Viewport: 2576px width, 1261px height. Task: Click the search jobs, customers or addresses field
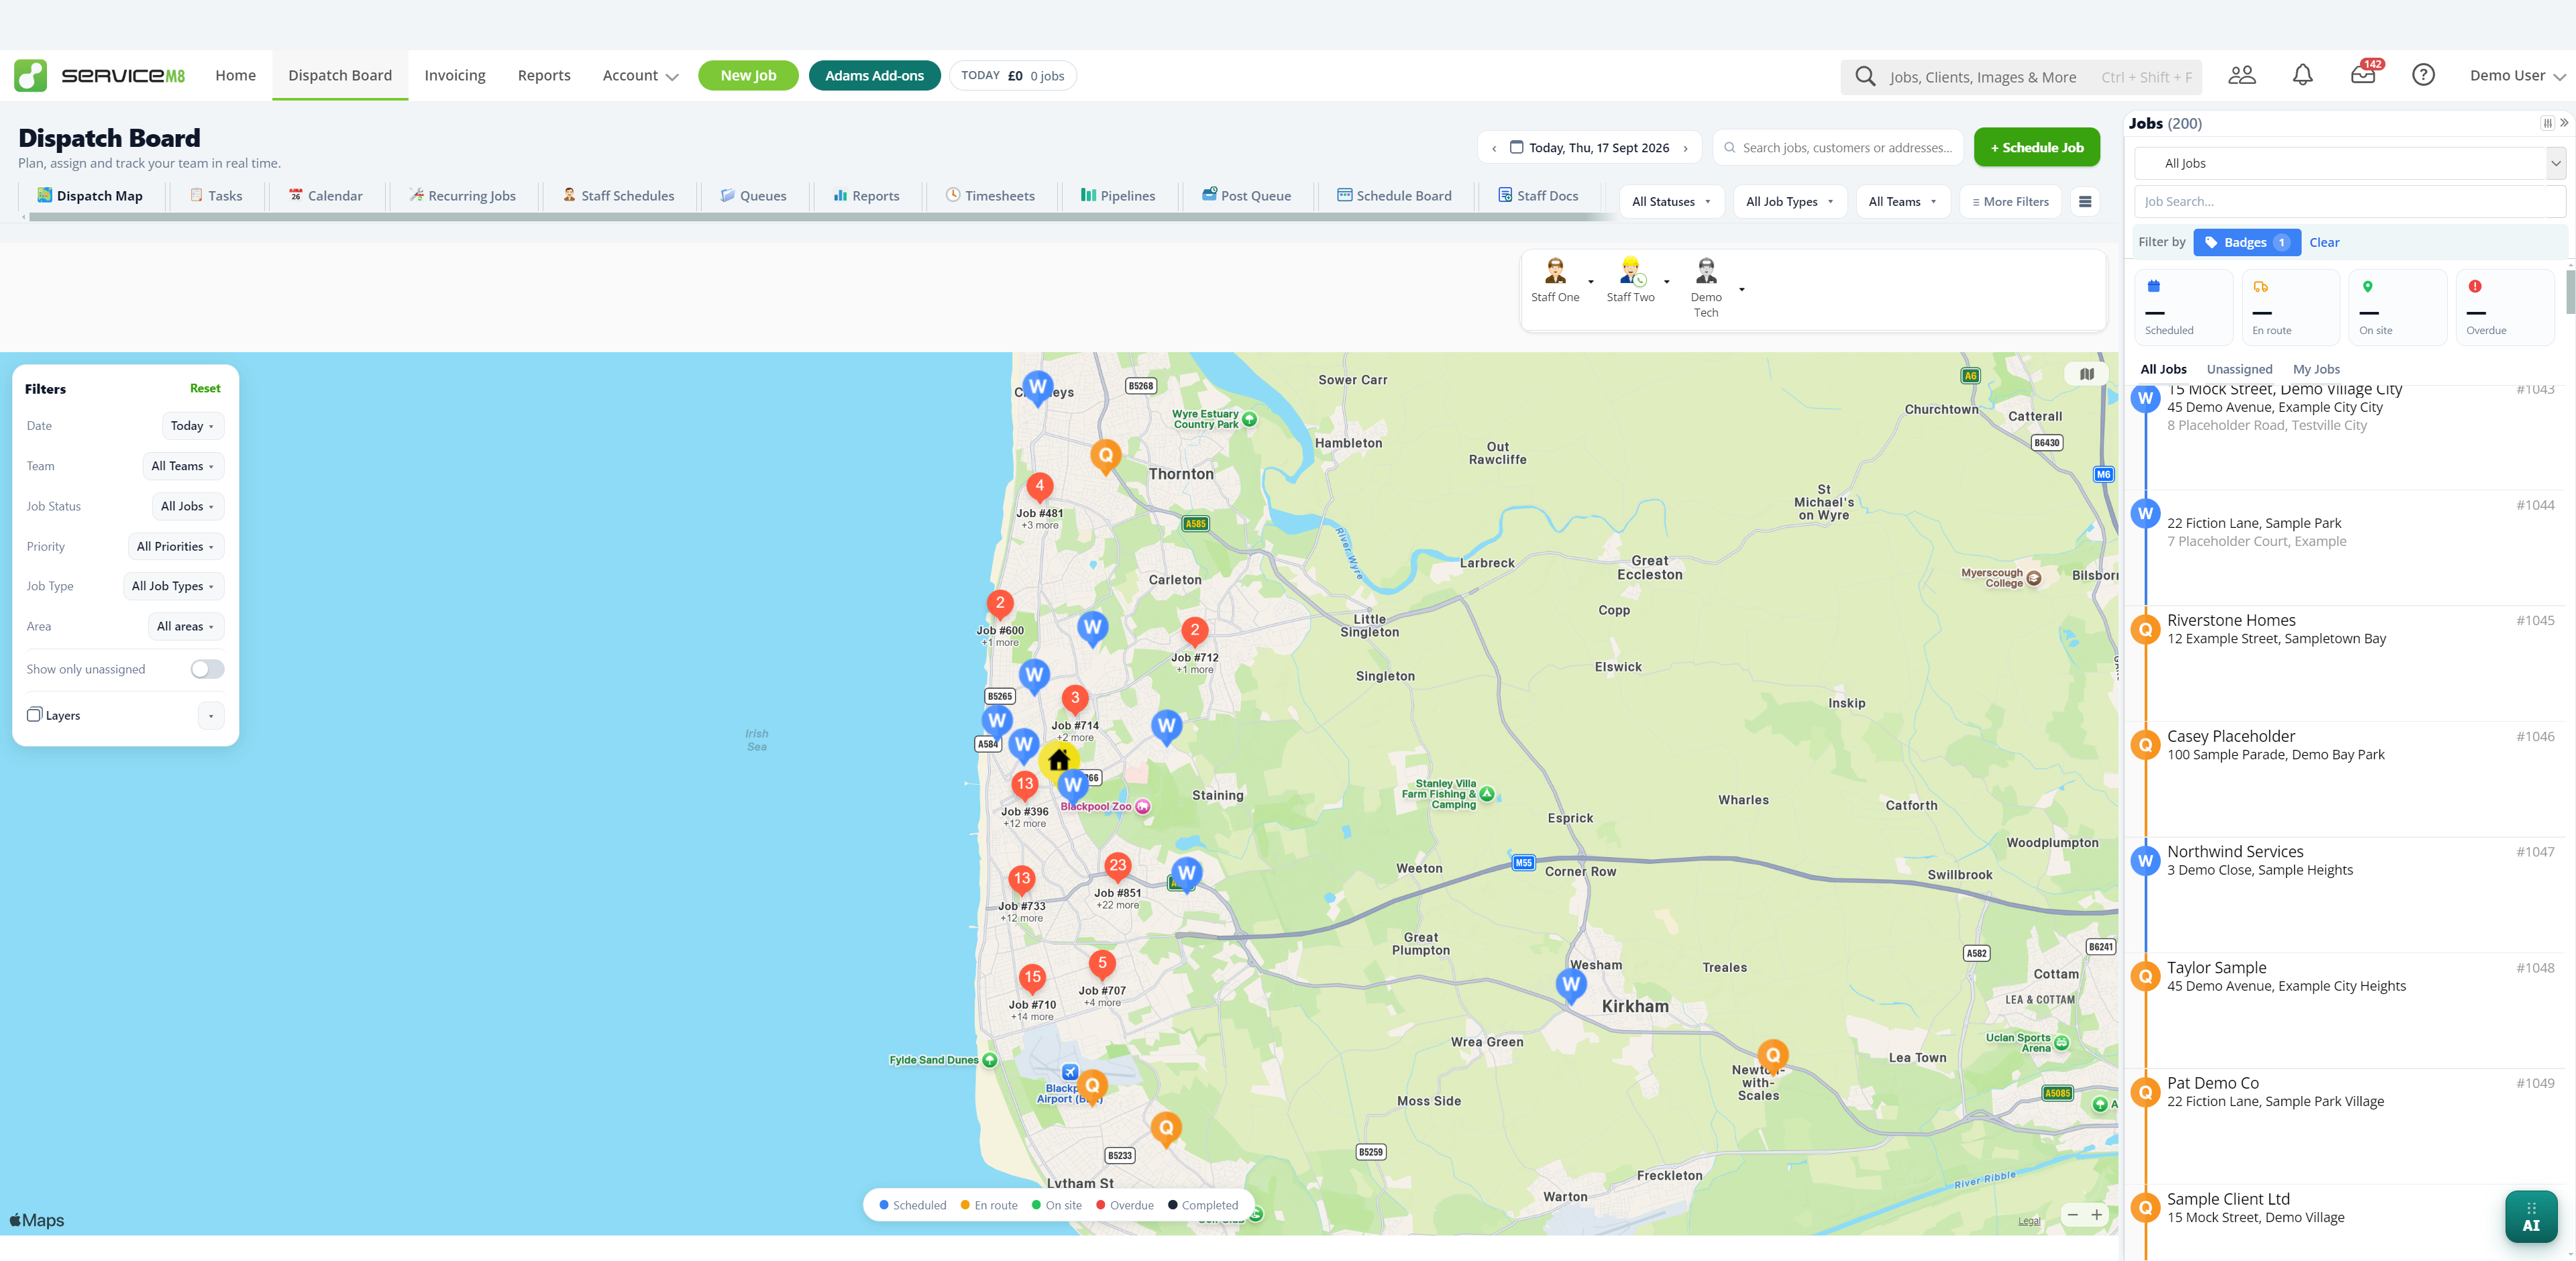pyautogui.click(x=1838, y=148)
